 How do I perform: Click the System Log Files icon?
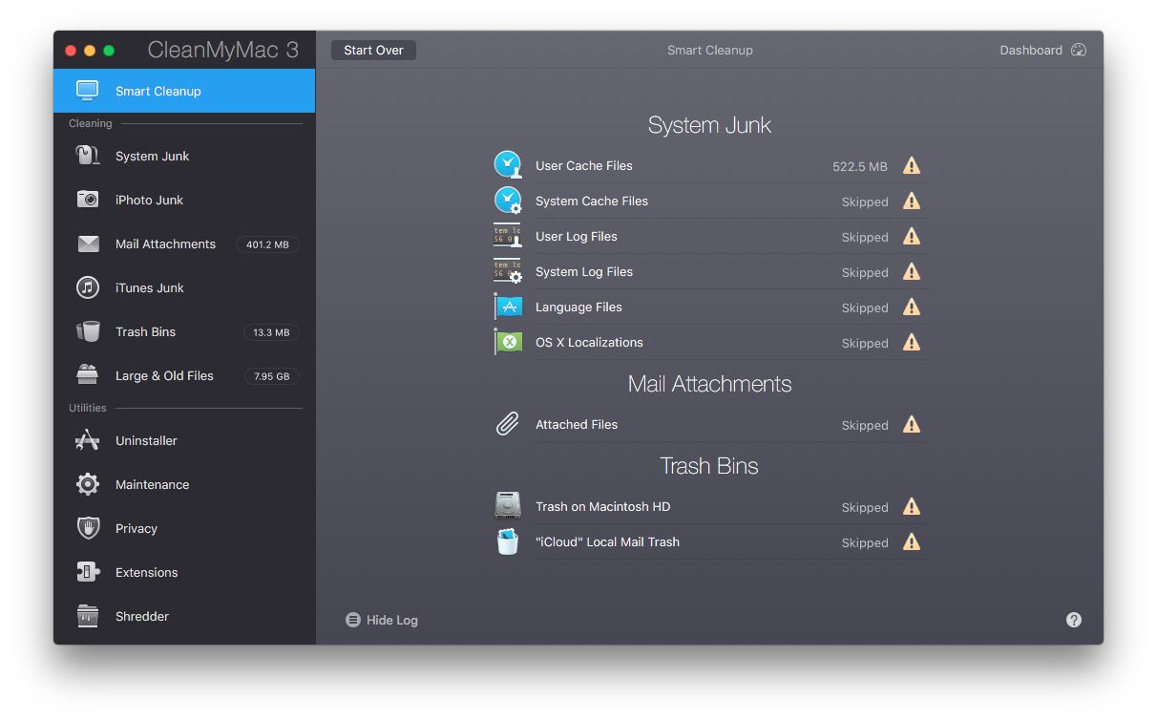[x=508, y=271]
